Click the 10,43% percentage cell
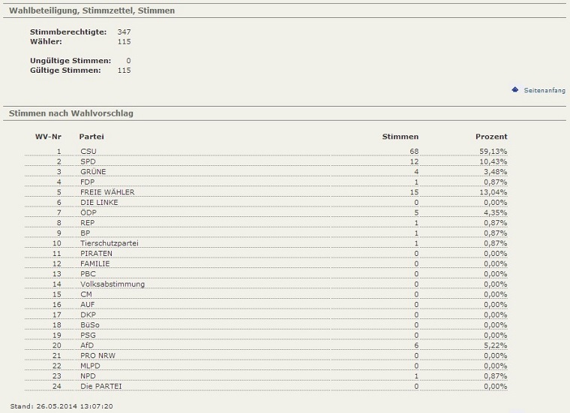570x413 pixels. tap(493, 161)
